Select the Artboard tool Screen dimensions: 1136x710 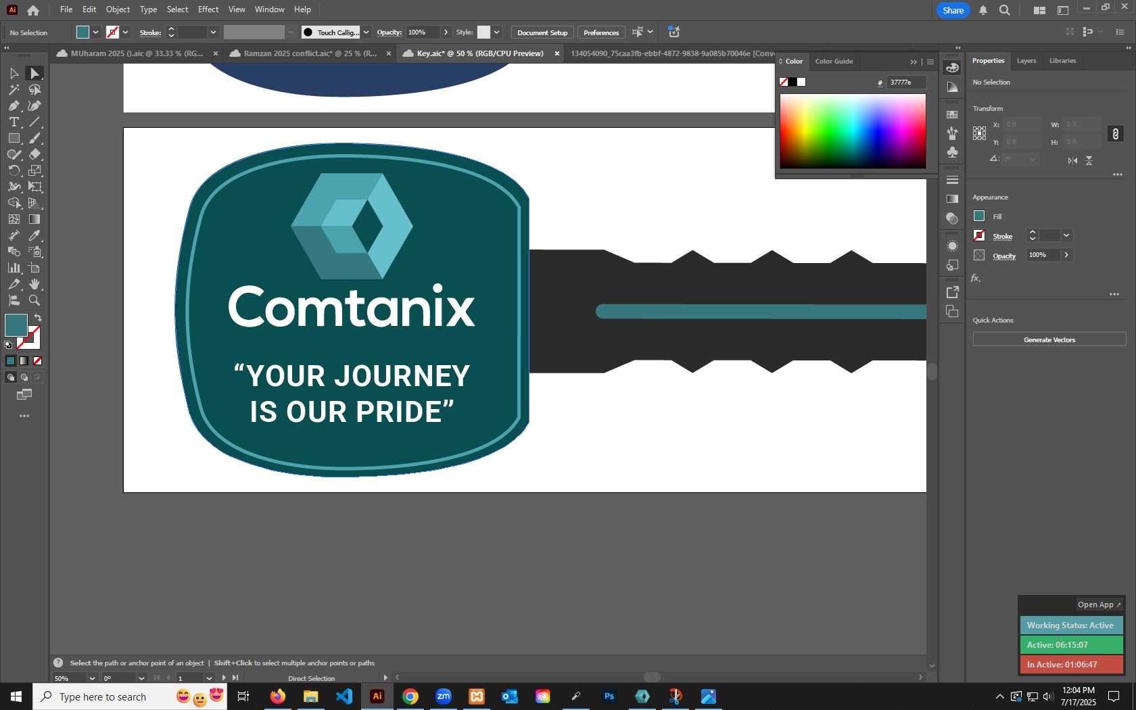pyautogui.click(x=34, y=268)
